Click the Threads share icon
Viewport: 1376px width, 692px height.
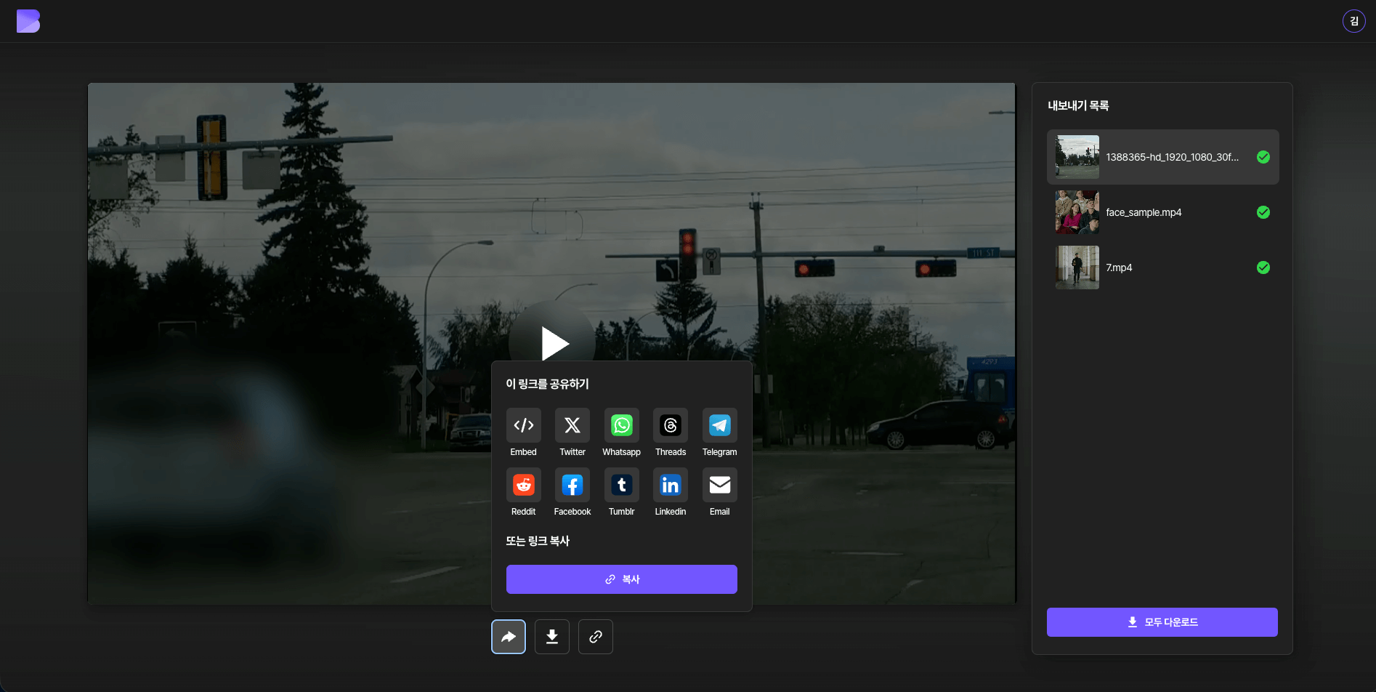[670, 425]
